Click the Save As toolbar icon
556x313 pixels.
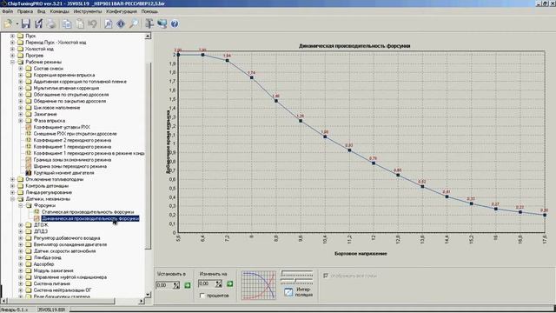click(38, 23)
